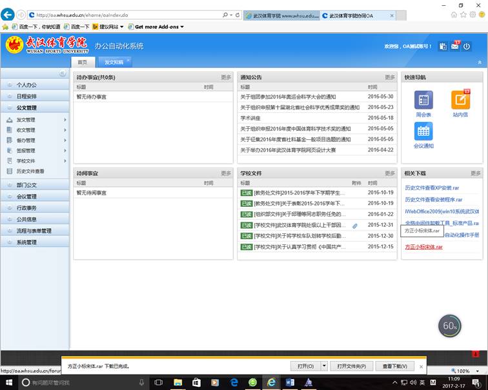
Task: Open the mail envelope icon in header
Action: 455,46
